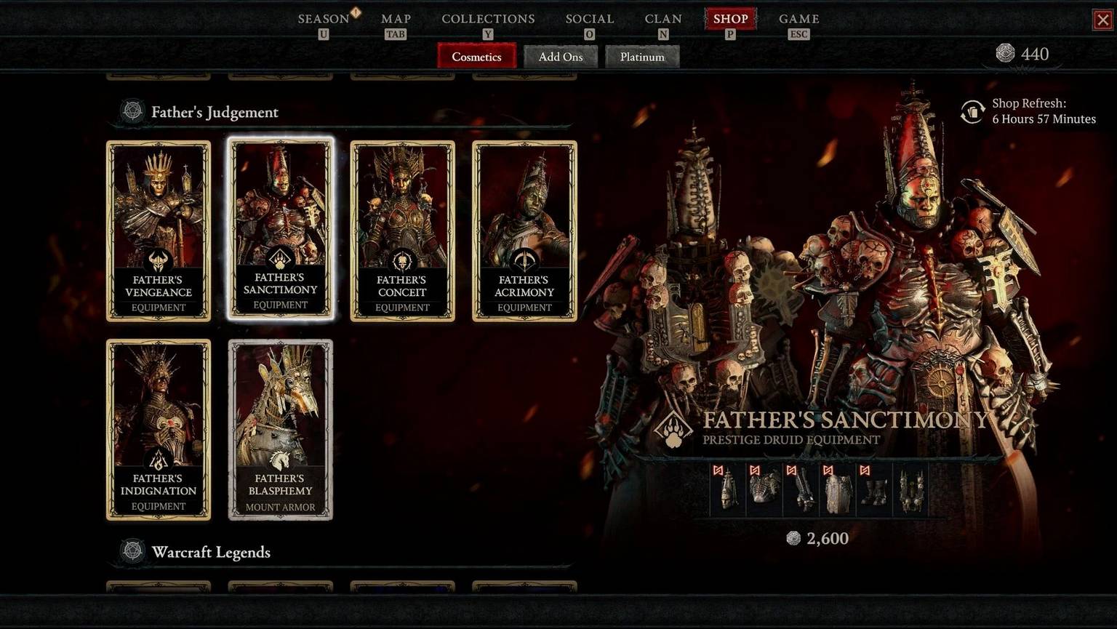Screen dimensions: 1117x629
Task: Click the 'Father's Judgement' section heading
Action: tap(215, 112)
